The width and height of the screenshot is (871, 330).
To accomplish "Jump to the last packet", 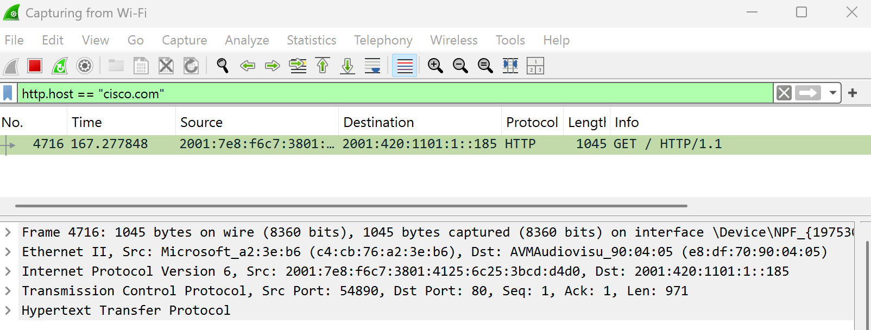I will (x=348, y=66).
